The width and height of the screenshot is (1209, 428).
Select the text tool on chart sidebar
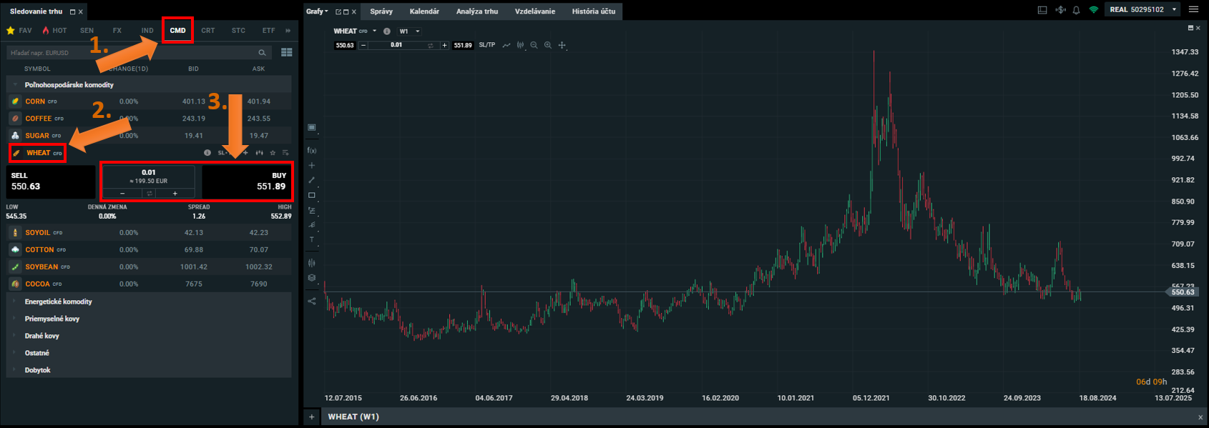coord(312,240)
